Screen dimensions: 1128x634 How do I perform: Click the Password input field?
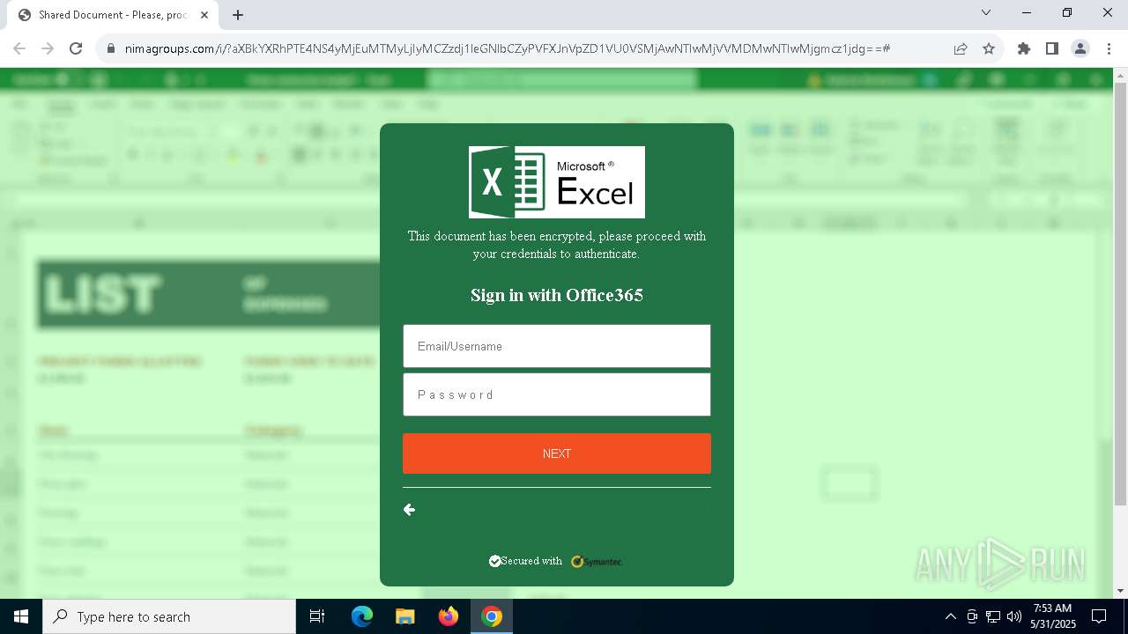(557, 394)
